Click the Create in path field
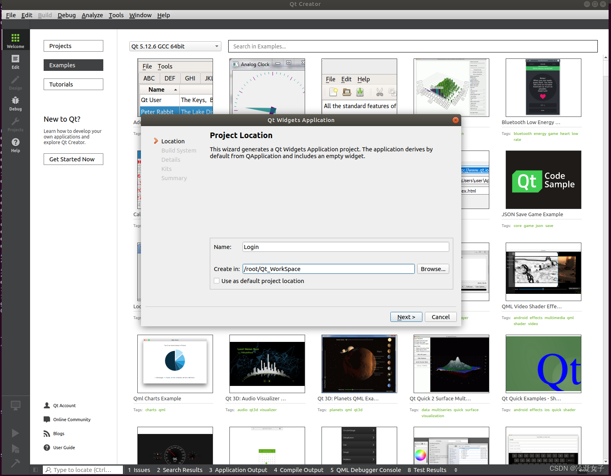 pos(328,269)
